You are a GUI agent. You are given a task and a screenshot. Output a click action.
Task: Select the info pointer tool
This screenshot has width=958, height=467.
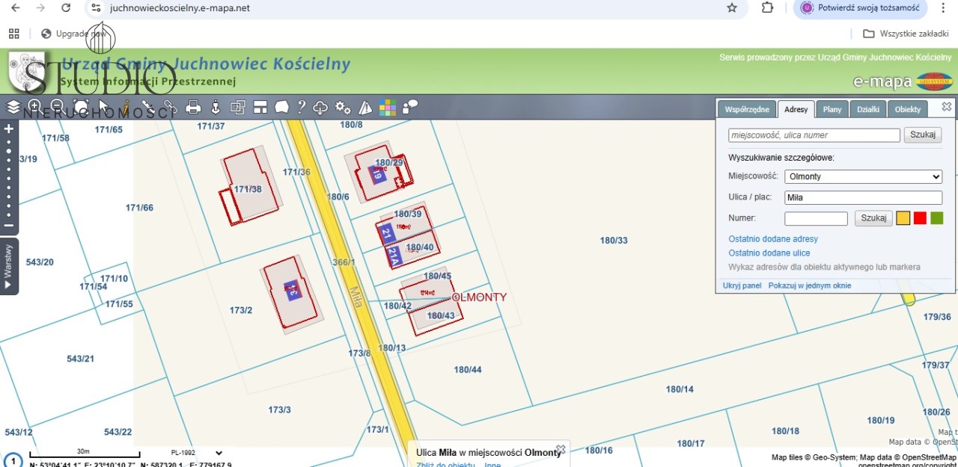tap(126, 107)
